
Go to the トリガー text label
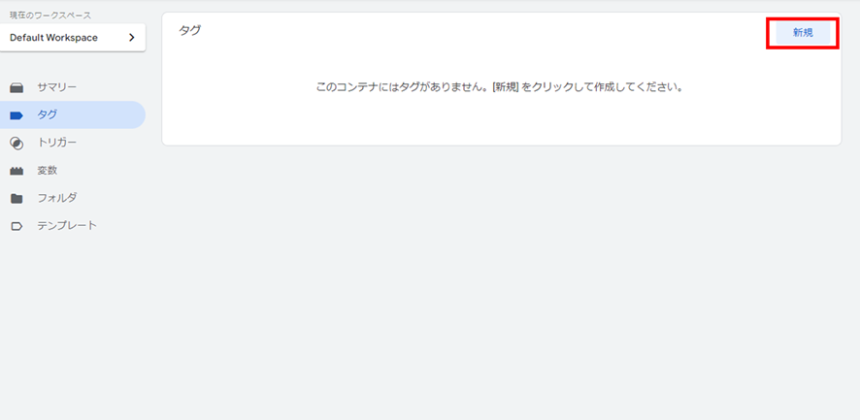(57, 143)
